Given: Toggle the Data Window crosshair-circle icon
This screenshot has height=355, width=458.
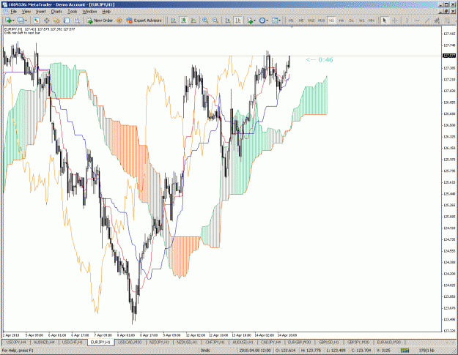Looking at the screenshot, I should 46,20.
